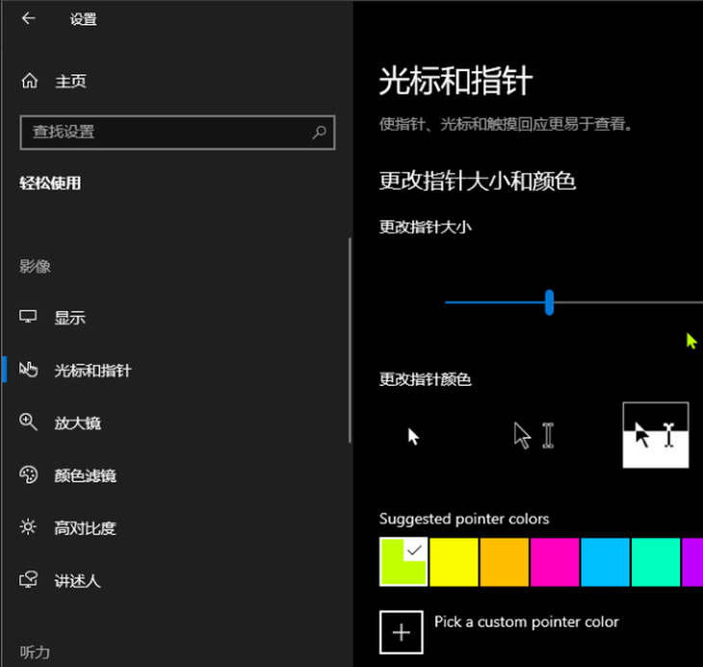Click the 放大镜 magnifier icon
Viewport: 703px width, 667px height.
(x=28, y=422)
